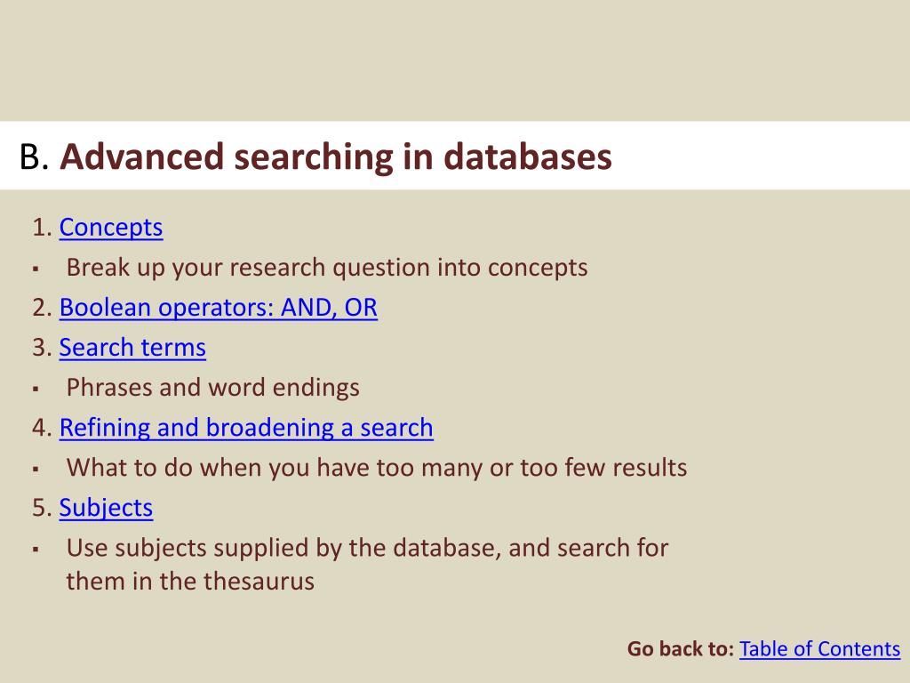
Task: Click the bullet marker before "Use subjects supplied"
Action: coord(35,549)
